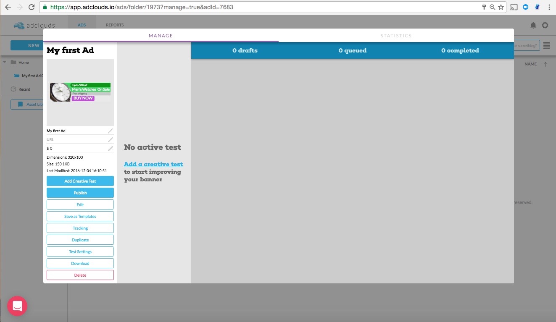Viewport: 556px width, 322px height.
Task: Click the 'No active test' heading
Action: (x=153, y=147)
